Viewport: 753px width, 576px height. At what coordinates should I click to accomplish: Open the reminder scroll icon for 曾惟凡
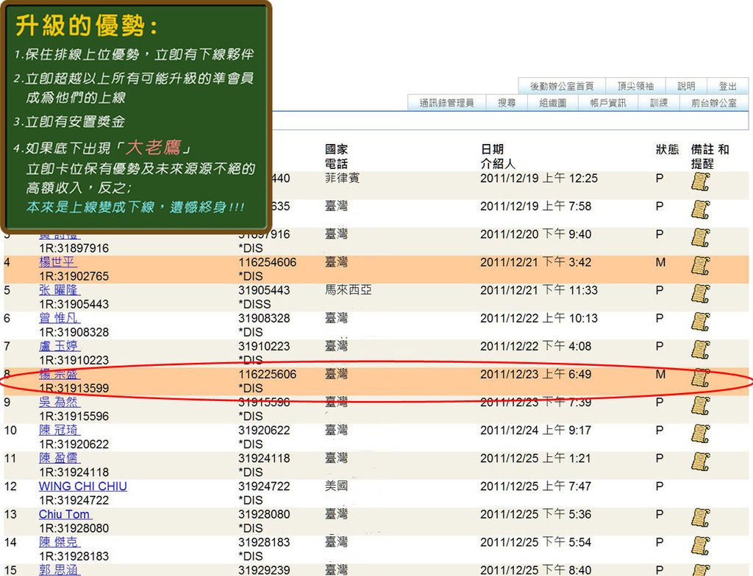700,322
